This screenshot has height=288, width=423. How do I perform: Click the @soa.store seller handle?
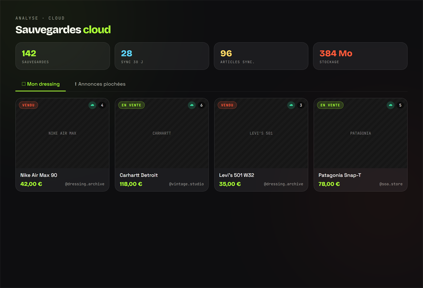coord(391,184)
